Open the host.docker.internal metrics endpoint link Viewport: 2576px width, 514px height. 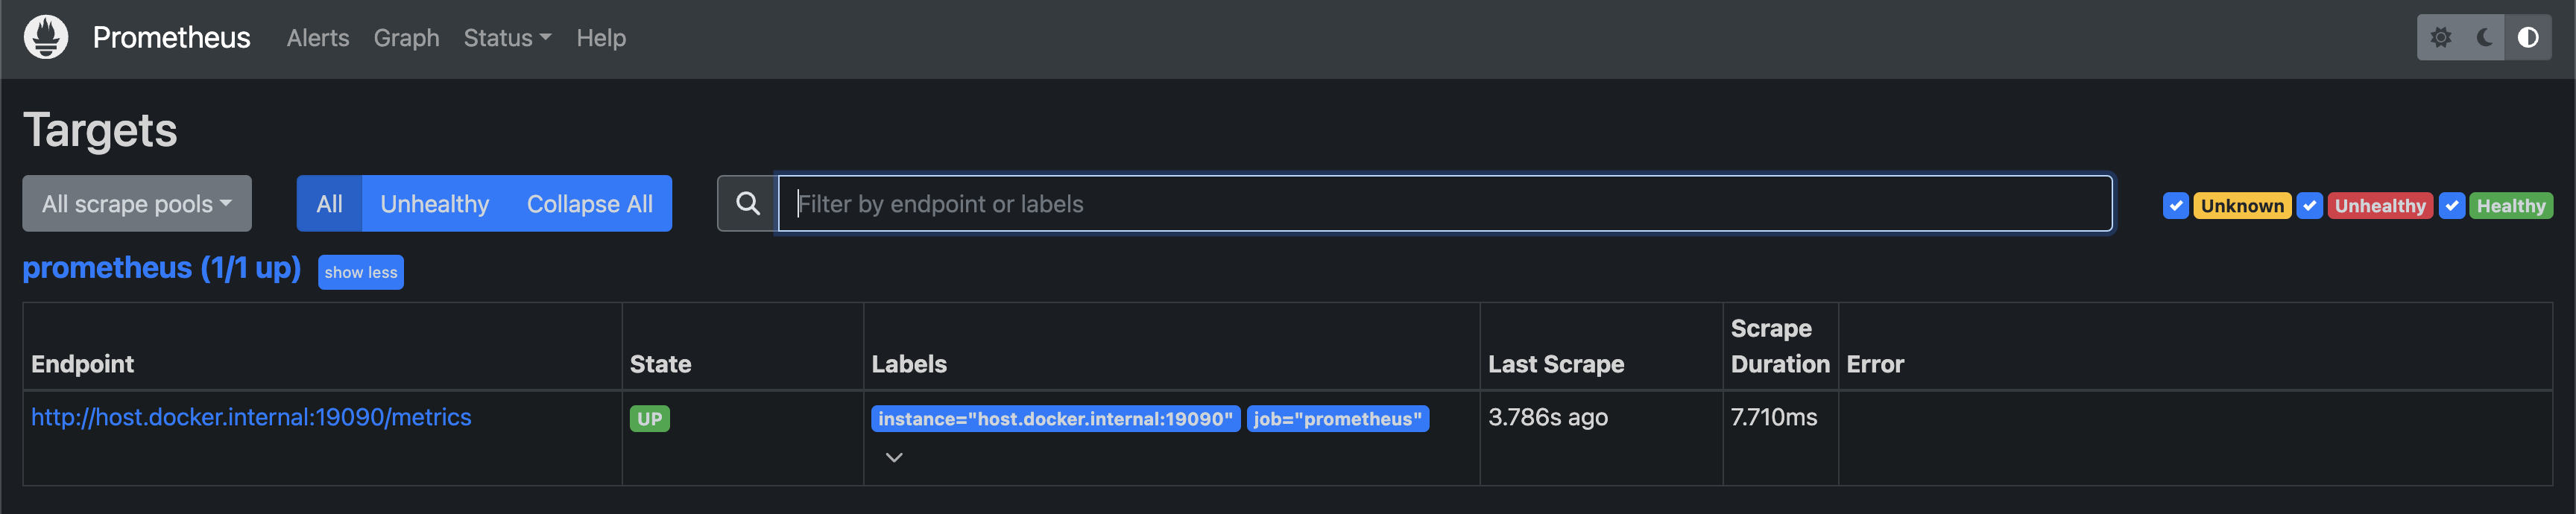pyautogui.click(x=251, y=417)
